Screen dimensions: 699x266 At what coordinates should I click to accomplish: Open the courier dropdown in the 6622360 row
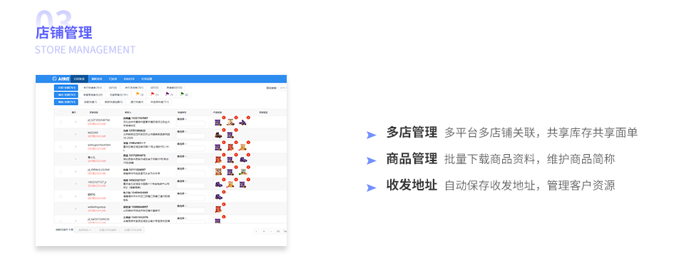pyautogui.click(x=182, y=131)
